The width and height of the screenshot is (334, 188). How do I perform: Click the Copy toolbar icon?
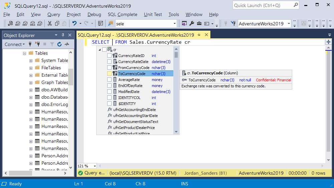(x=57, y=23)
